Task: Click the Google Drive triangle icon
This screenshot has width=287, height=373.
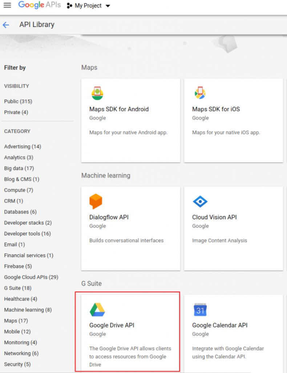Action: (97, 310)
